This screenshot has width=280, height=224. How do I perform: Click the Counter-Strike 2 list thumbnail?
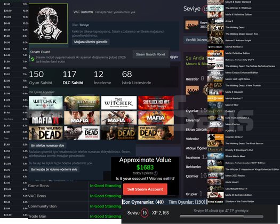click(215, 137)
